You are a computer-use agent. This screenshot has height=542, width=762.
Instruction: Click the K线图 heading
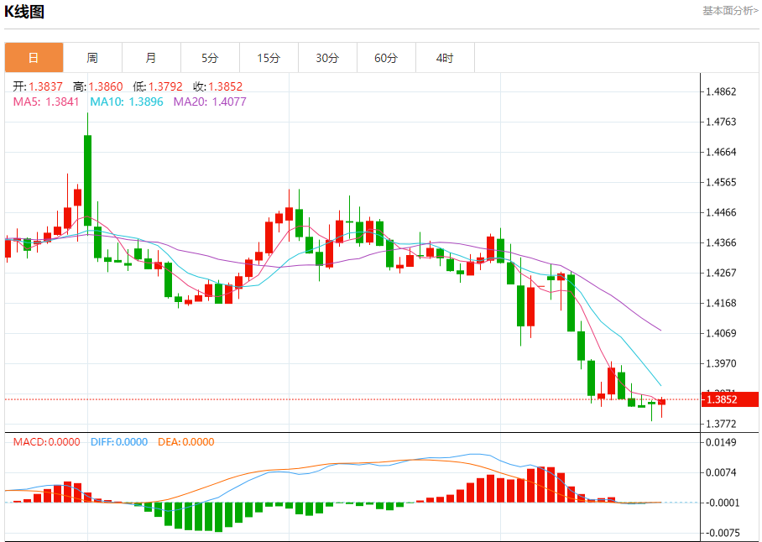tap(24, 11)
